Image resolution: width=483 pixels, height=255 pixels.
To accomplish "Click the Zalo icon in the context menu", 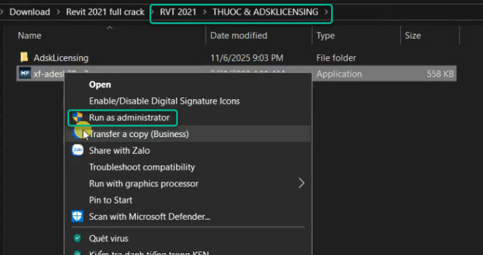I will 78,150.
